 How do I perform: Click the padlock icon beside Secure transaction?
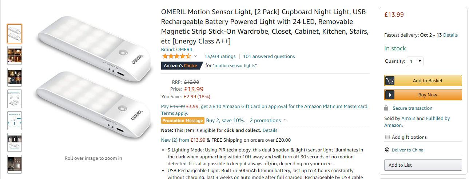[x=386, y=108]
